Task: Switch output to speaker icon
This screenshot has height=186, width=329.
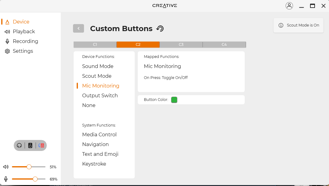Action: point(30,146)
